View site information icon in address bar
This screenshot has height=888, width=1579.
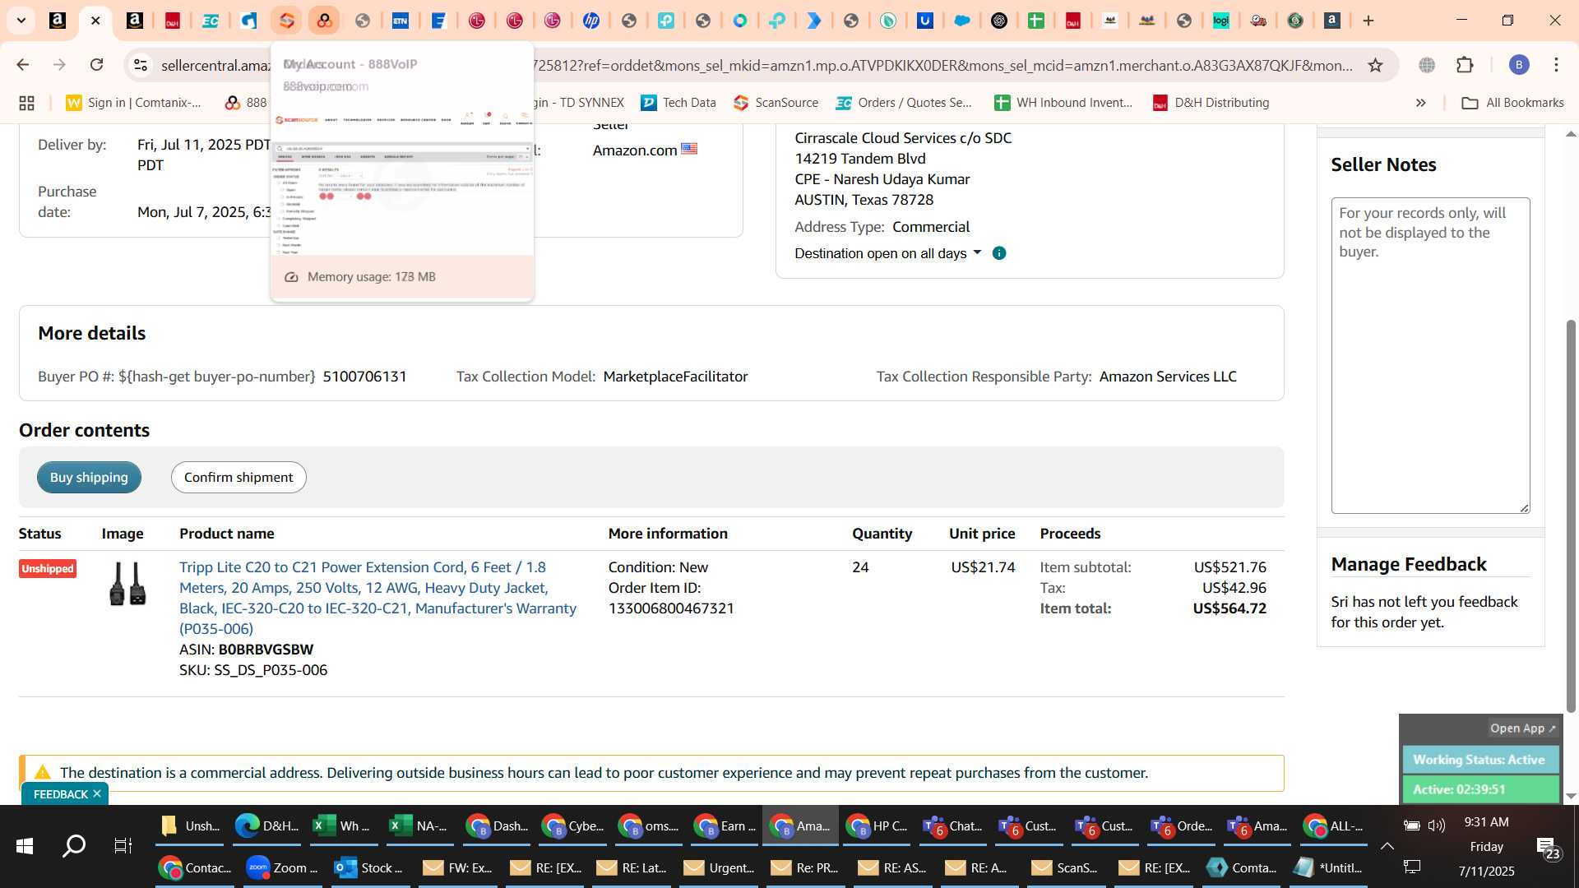coord(141,65)
